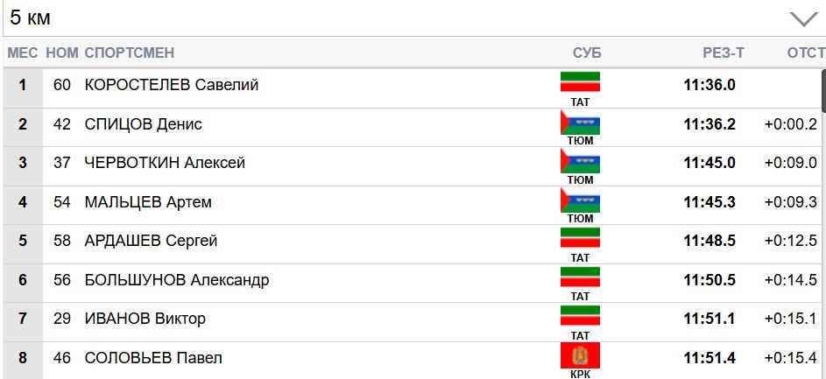Click Tatarstan flag next to Коростелев Савелий
The width and height of the screenshot is (826, 379).
pyautogui.click(x=580, y=82)
